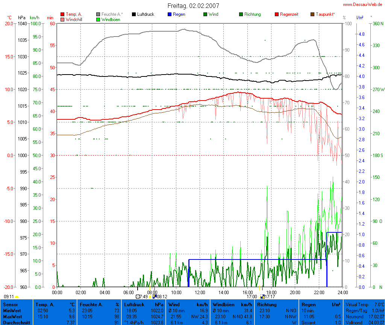385x325 pixels.
Task: Click the 12:00 time axis marker
Action: tap(200, 292)
